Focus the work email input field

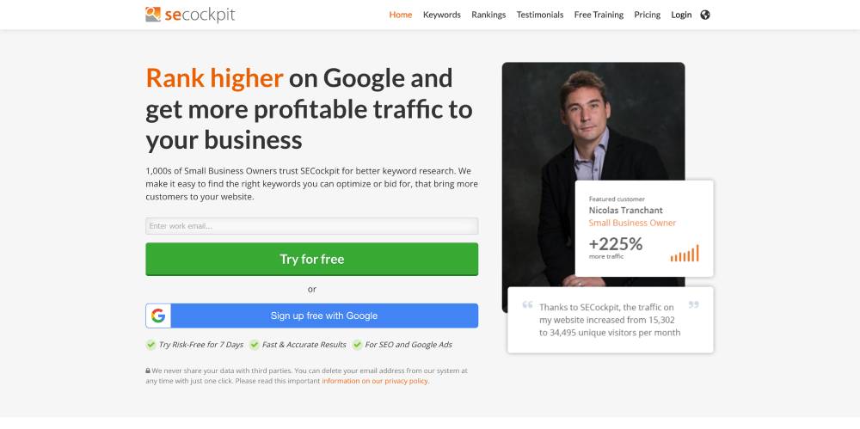tap(311, 226)
